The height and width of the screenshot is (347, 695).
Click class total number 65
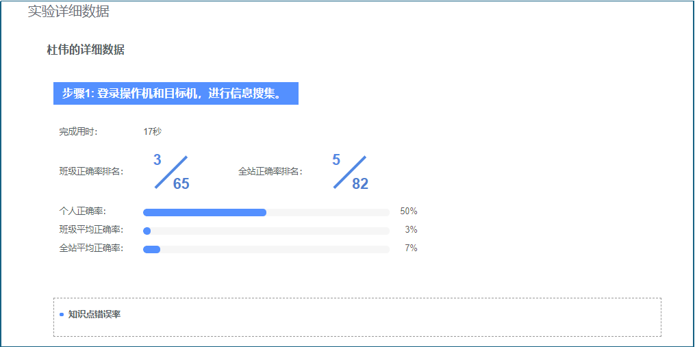tap(181, 183)
